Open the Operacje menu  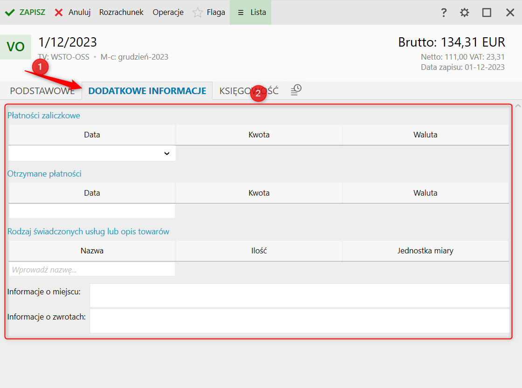pyautogui.click(x=168, y=13)
